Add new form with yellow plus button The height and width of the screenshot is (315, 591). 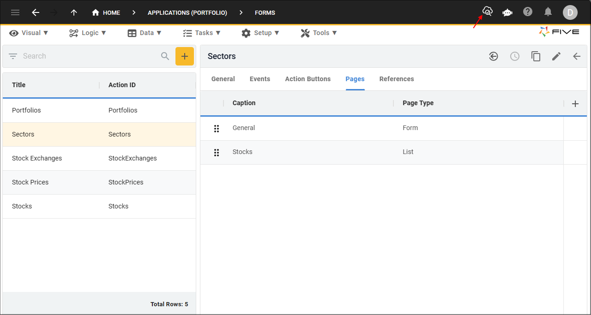point(185,56)
